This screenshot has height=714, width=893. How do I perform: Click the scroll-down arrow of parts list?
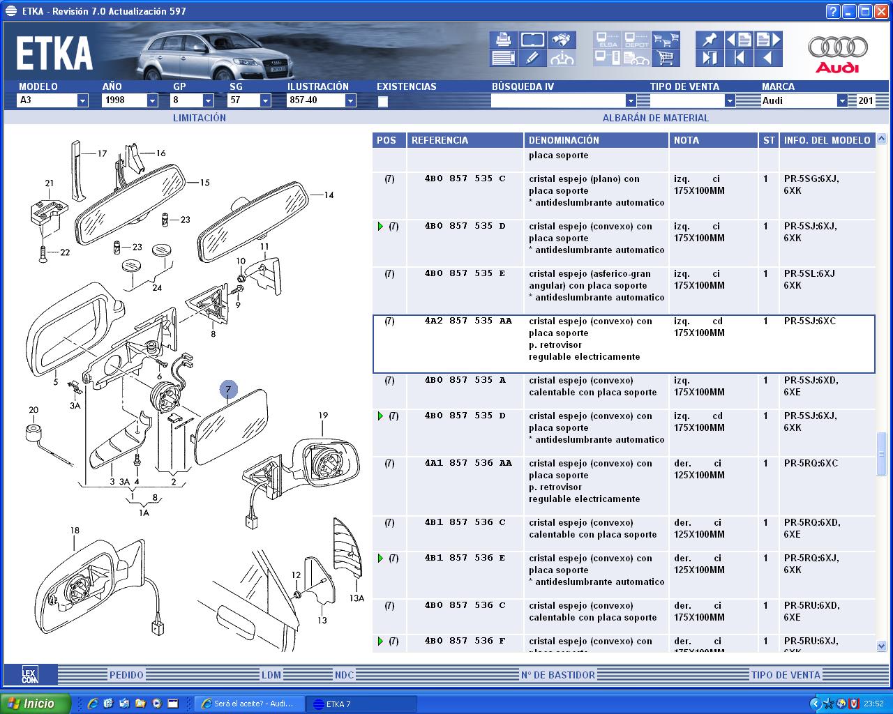point(881,646)
